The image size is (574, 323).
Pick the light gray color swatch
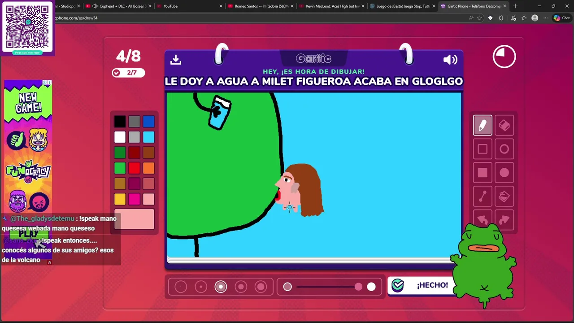134,137
